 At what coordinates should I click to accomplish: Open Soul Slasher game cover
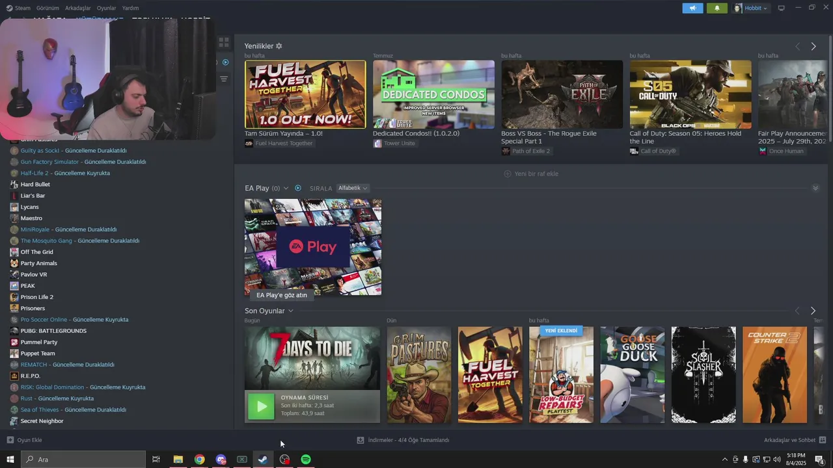pos(703,375)
